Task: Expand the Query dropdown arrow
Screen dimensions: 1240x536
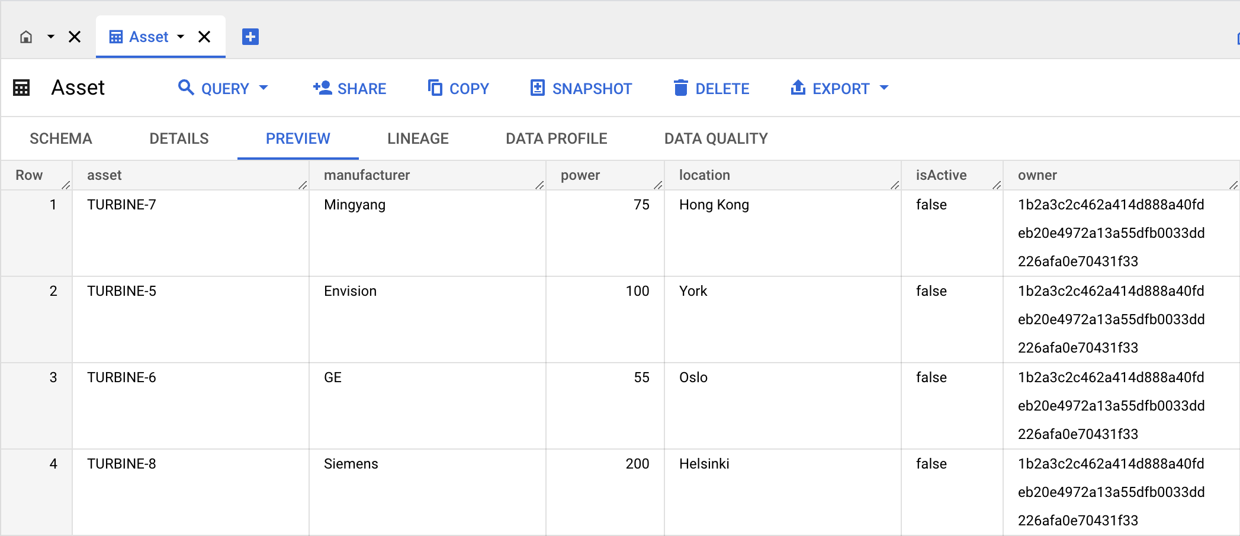Action: point(264,88)
